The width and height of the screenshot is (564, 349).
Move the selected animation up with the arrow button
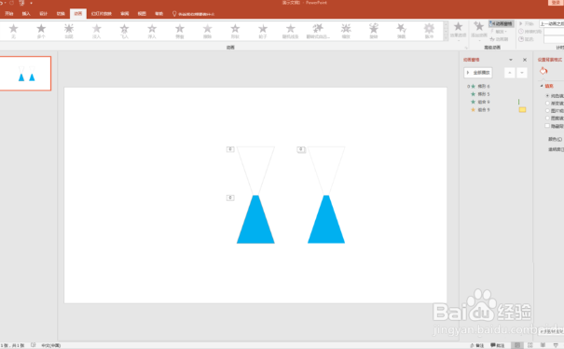509,73
